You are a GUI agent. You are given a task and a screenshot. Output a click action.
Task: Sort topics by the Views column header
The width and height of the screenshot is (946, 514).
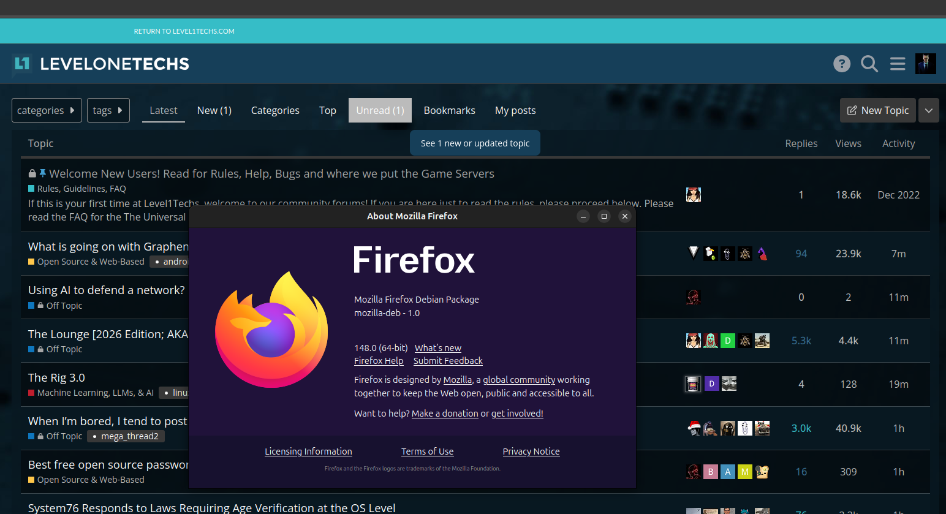(848, 143)
